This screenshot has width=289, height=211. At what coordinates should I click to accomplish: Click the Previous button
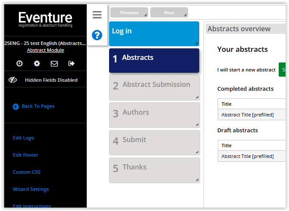(129, 13)
